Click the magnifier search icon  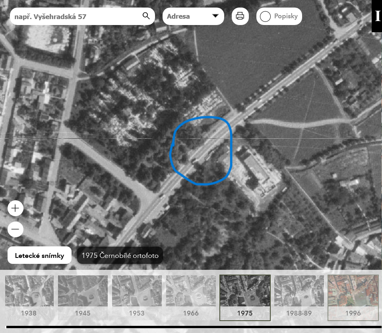(146, 16)
